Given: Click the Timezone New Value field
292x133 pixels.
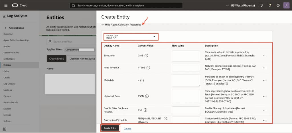Looking at the screenshot, I should pos(186,56).
